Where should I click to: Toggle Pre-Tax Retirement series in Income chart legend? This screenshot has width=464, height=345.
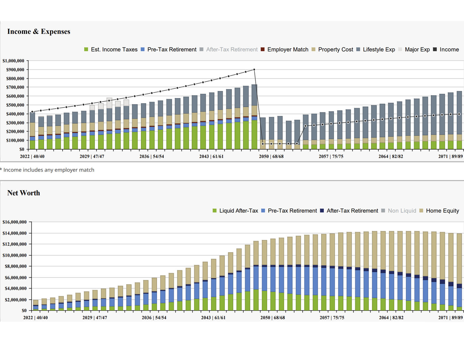tap(169, 49)
